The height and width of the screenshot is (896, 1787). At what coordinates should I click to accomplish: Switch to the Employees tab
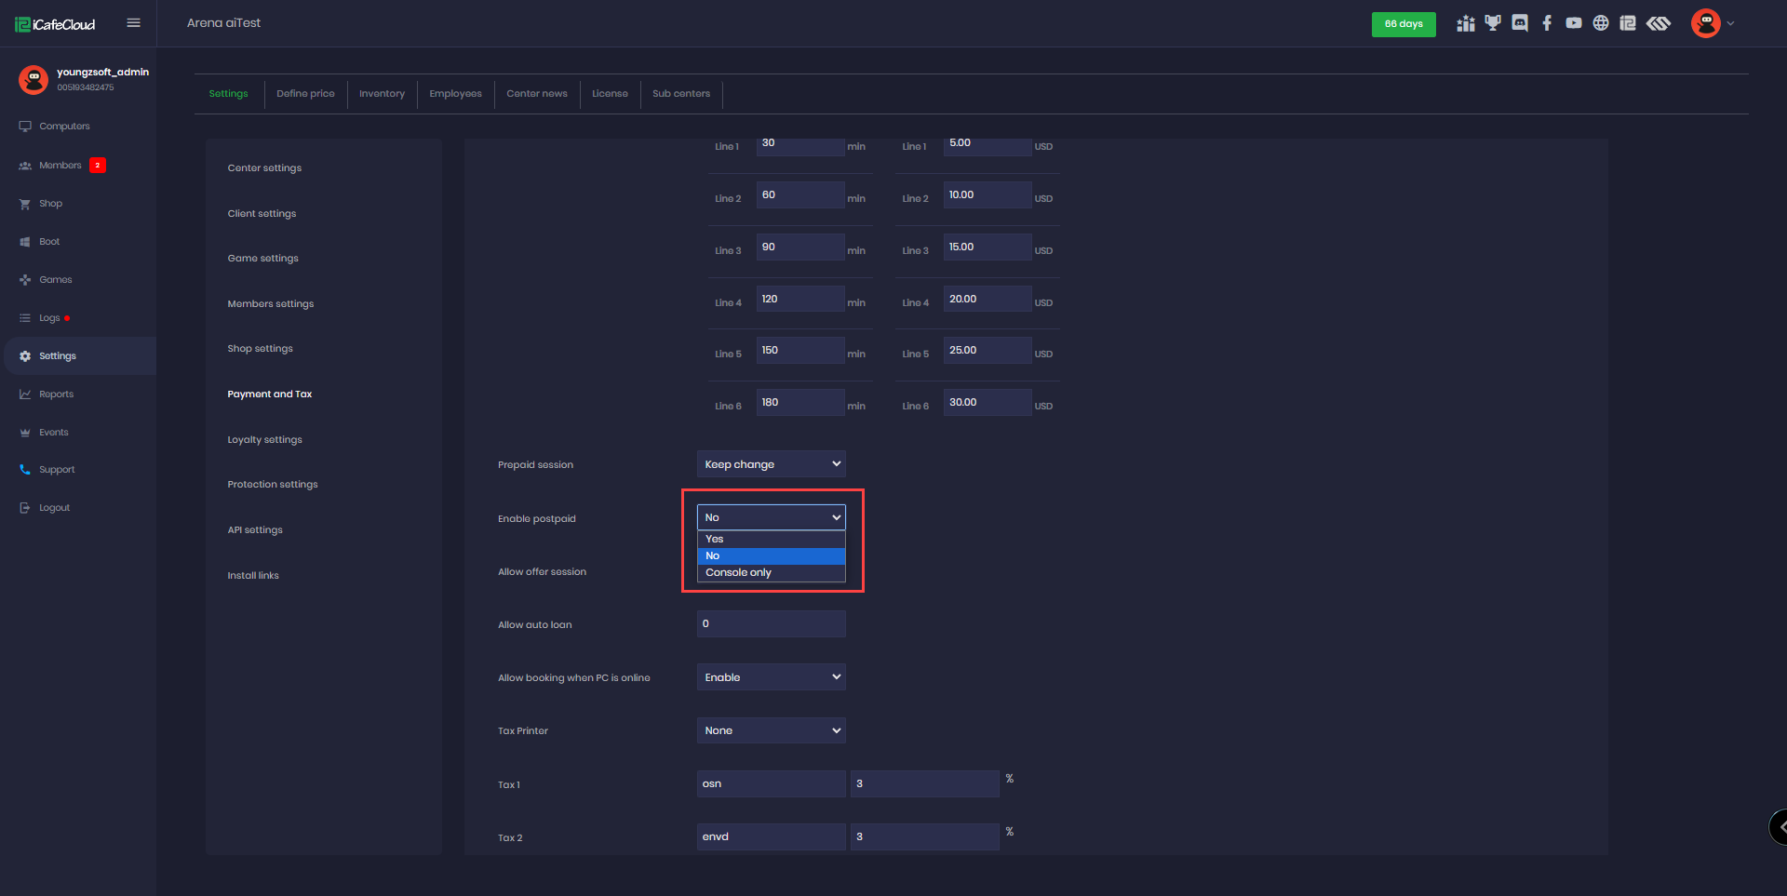455,94
